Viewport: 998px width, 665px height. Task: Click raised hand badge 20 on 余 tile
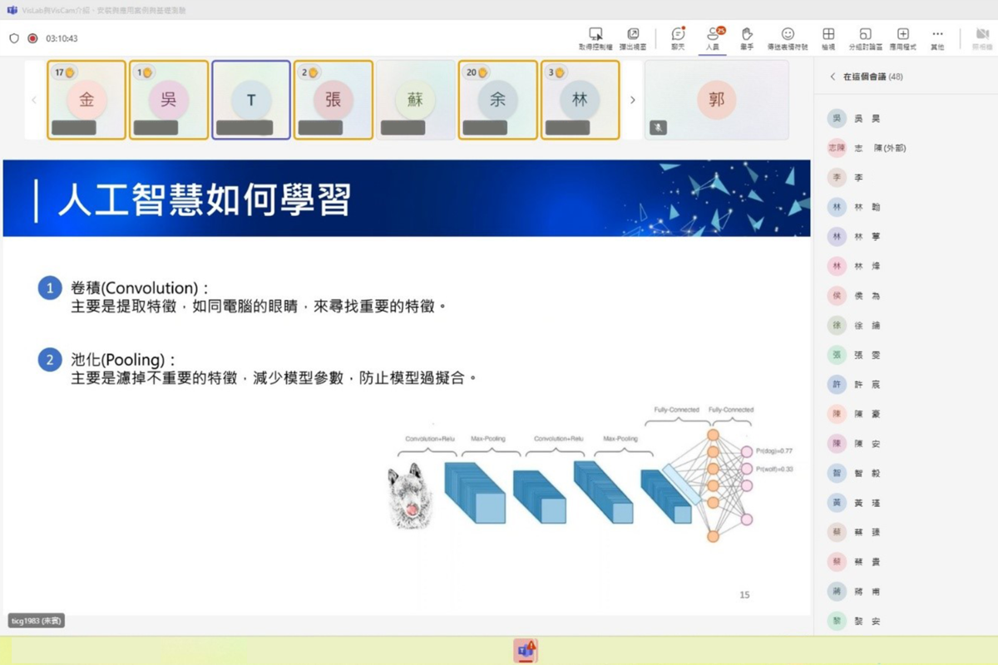(x=477, y=72)
